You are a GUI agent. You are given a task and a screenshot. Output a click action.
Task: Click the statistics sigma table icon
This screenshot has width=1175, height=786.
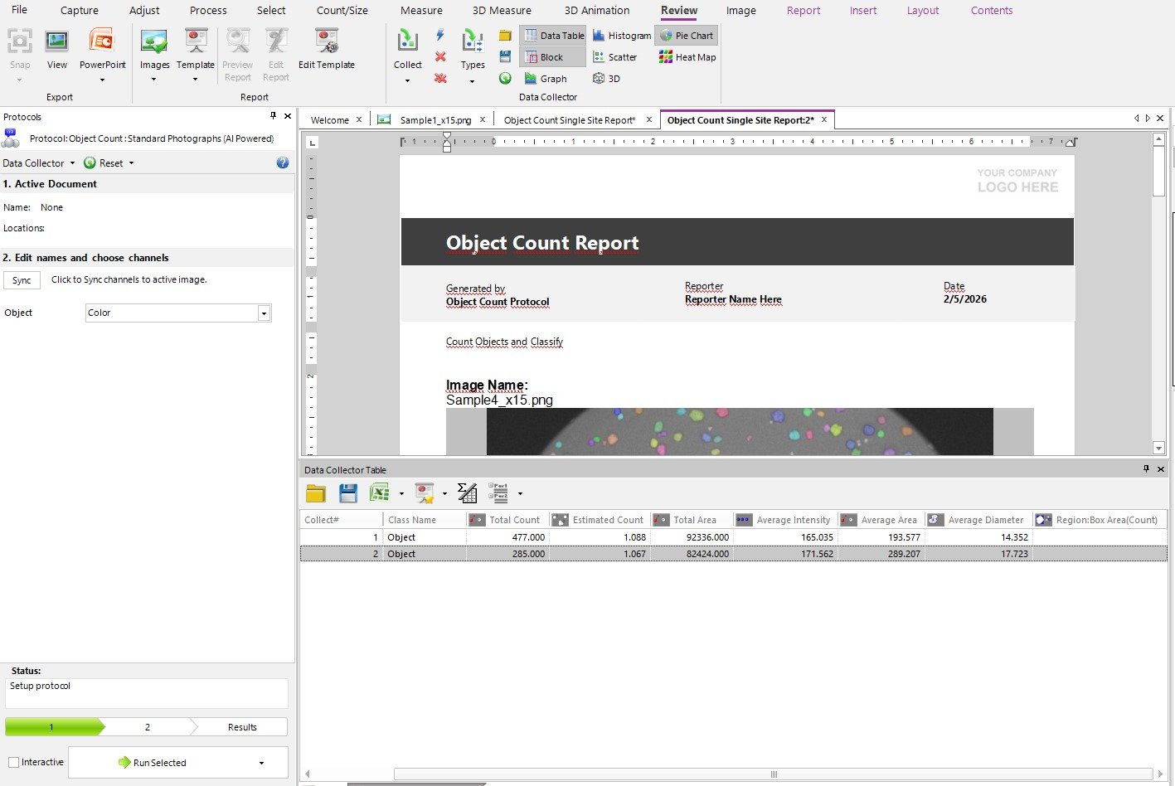pyautogui.click(x=467, y=493)
